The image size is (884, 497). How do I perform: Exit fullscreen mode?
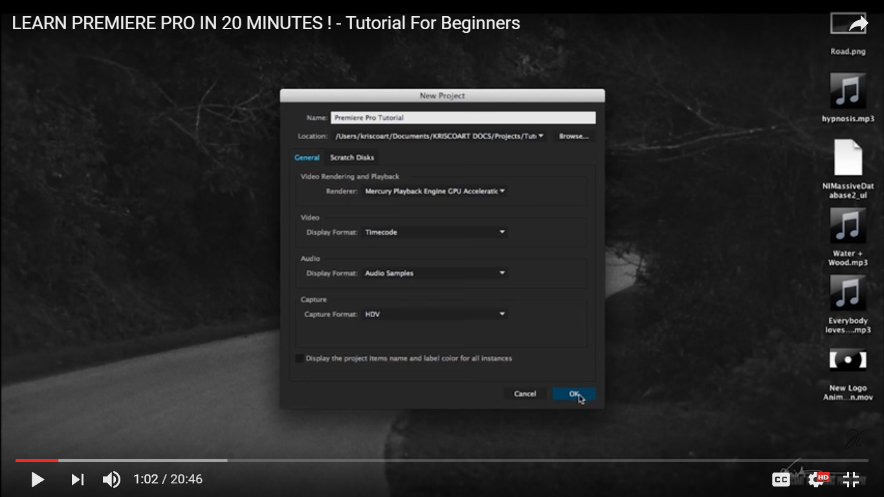point(851,480)
